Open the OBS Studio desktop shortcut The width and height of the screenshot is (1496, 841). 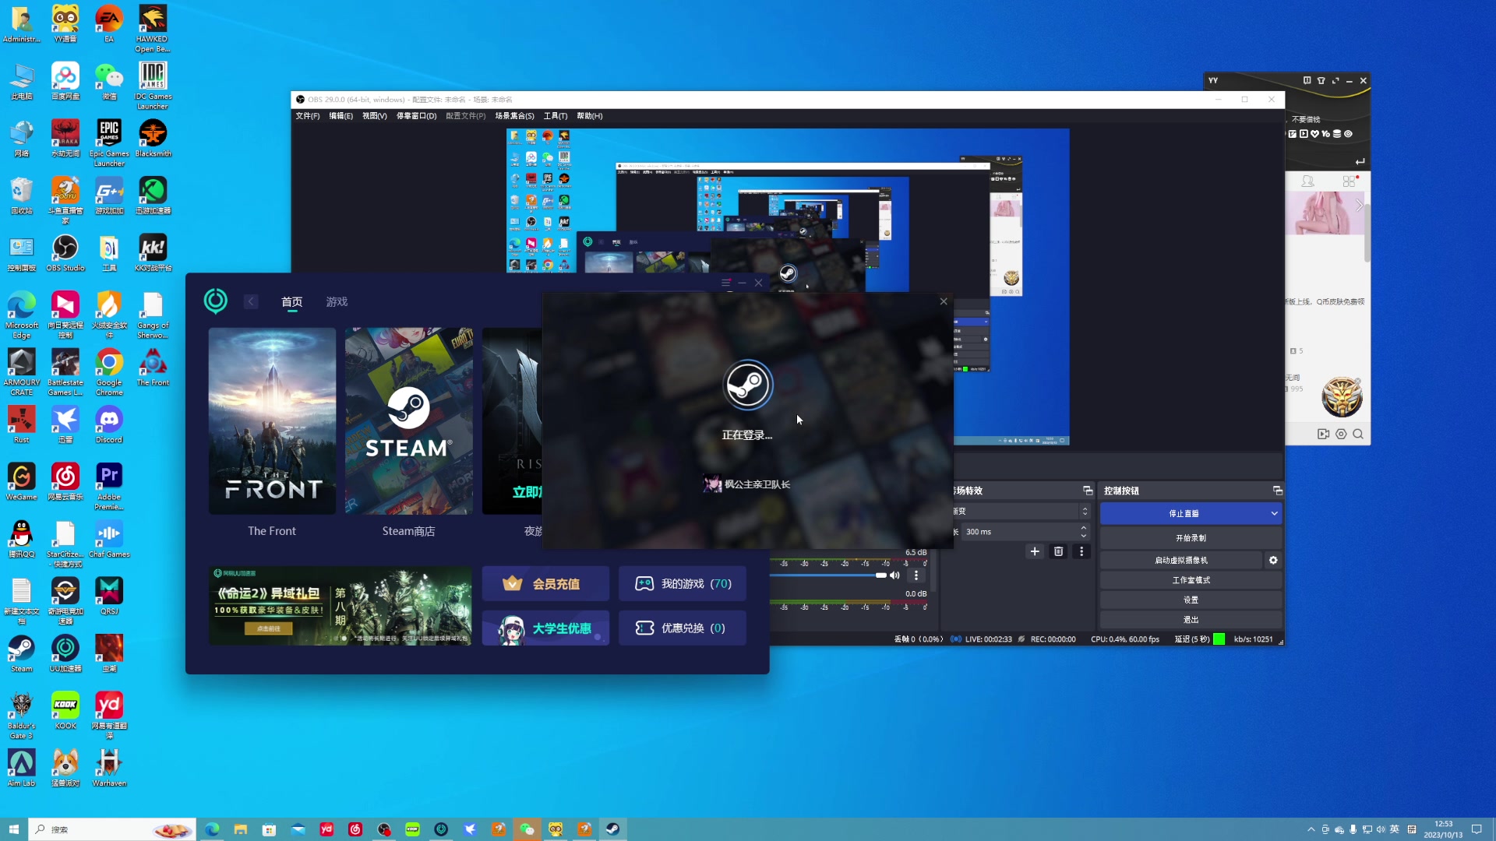(65, 253)
